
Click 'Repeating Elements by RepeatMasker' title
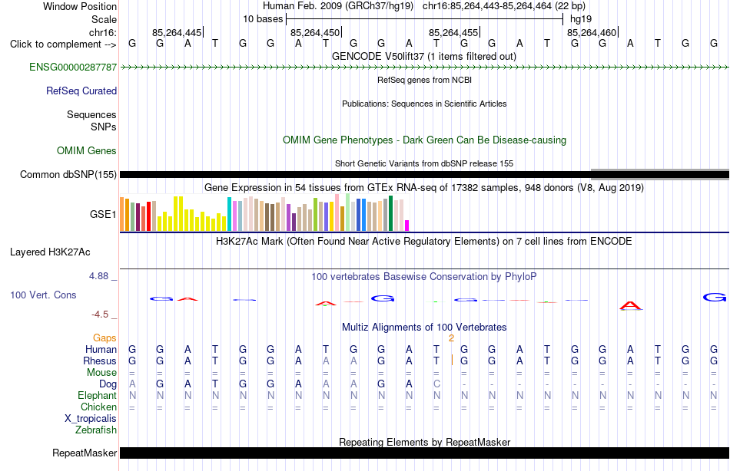(x=425, y=442)
